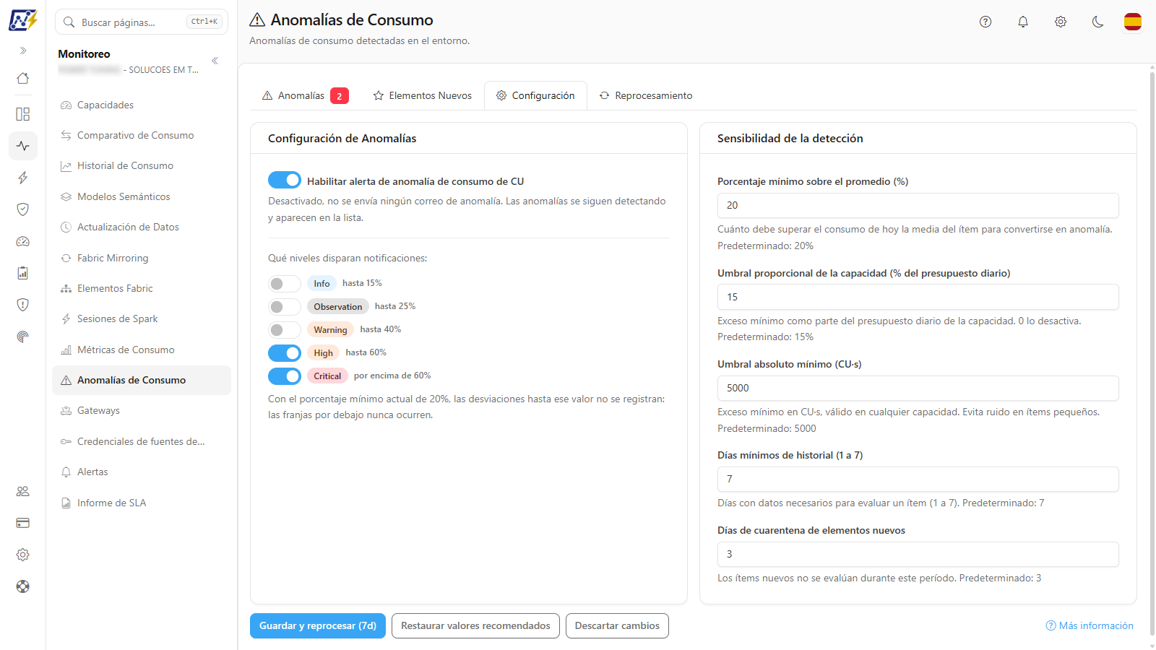Screen dimensions: 1156x650
Task: Enable the Warning level notification toggle
Action: click(285, 330)
